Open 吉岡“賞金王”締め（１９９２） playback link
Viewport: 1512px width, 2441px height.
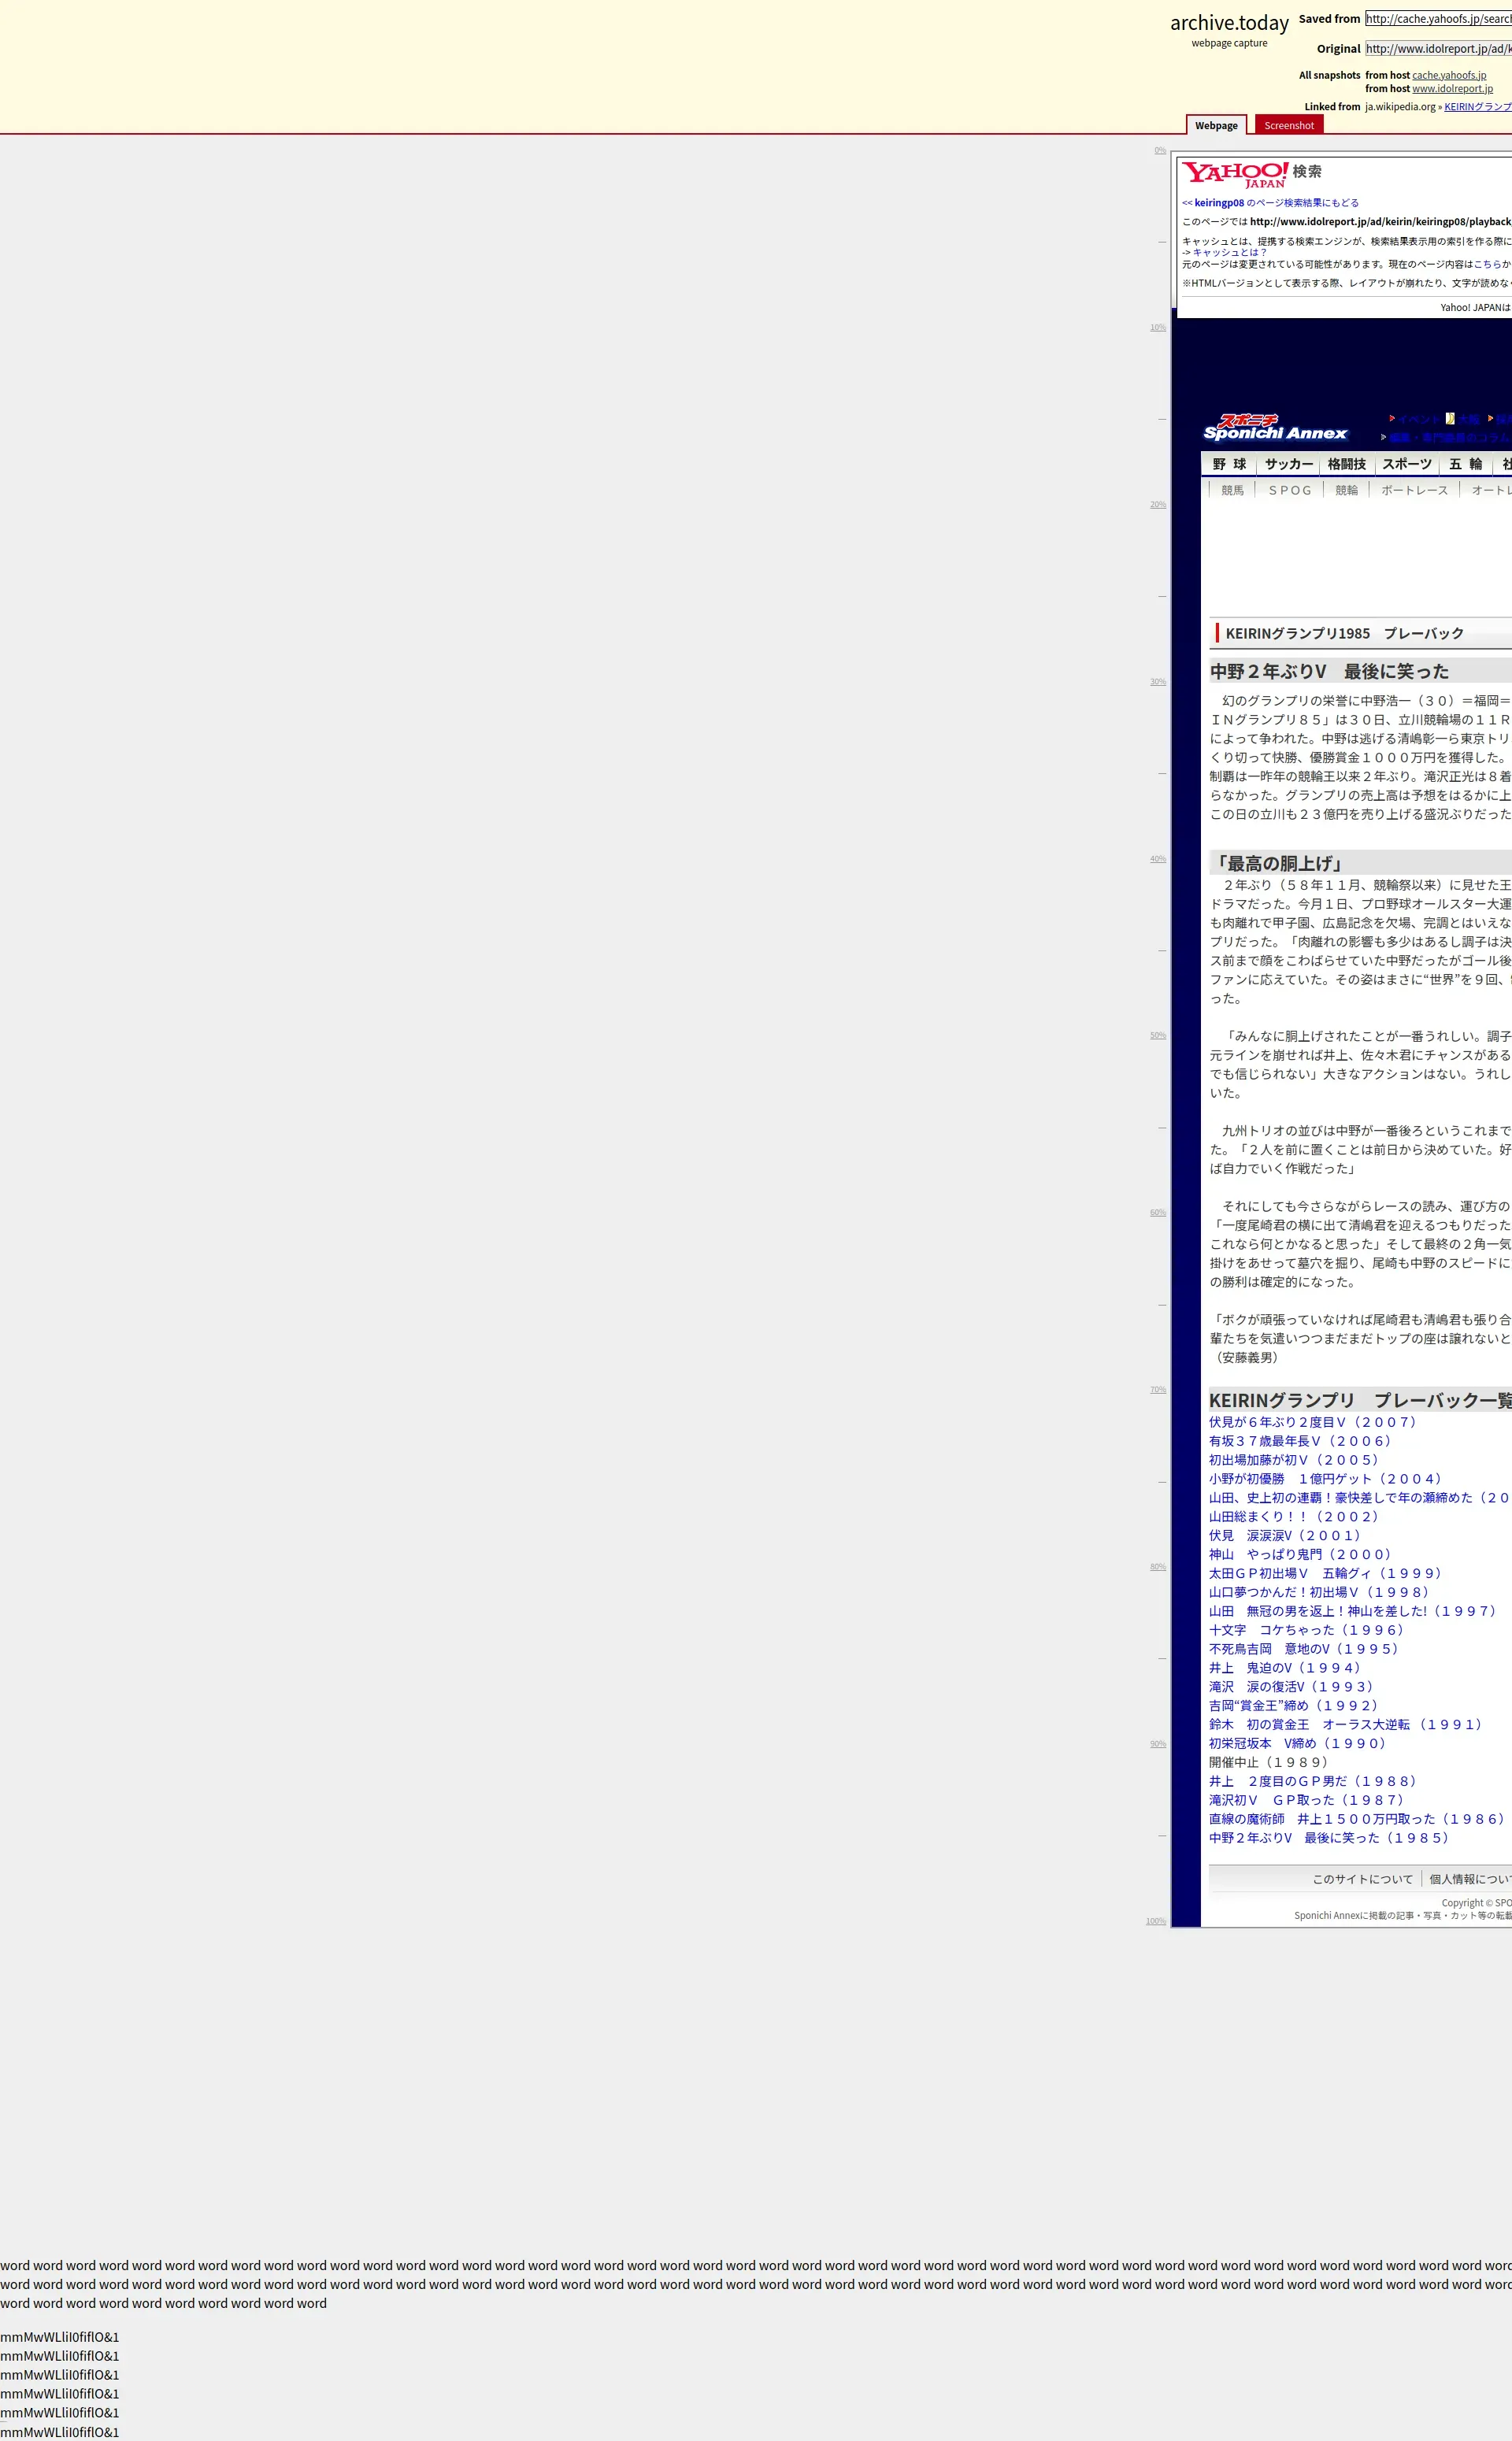coord(1296,1706)
